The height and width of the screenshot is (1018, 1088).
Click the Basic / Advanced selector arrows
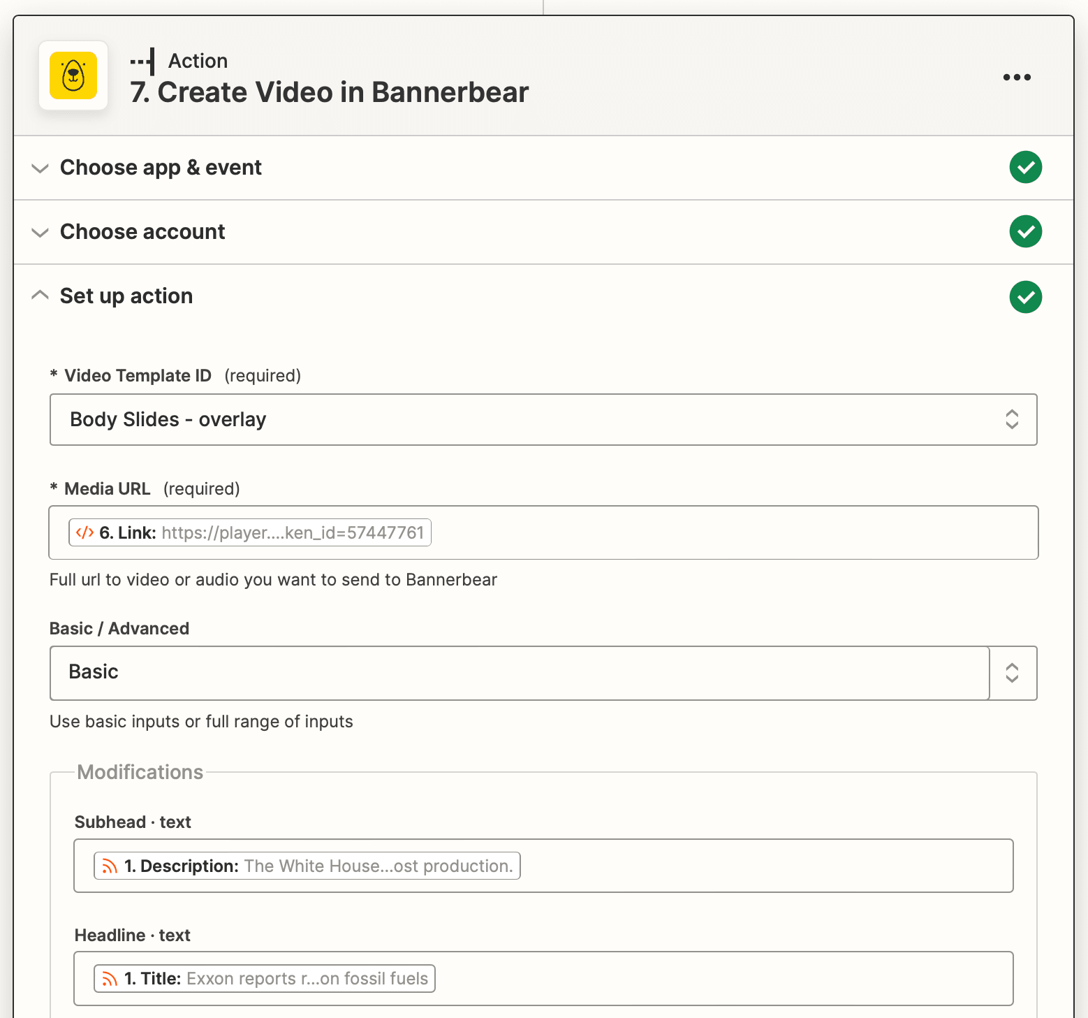click(1013, 673)
